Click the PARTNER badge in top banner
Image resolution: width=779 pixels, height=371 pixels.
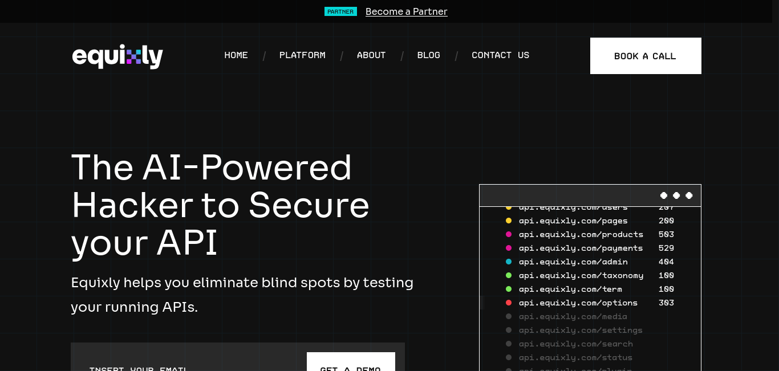[340, 11]
